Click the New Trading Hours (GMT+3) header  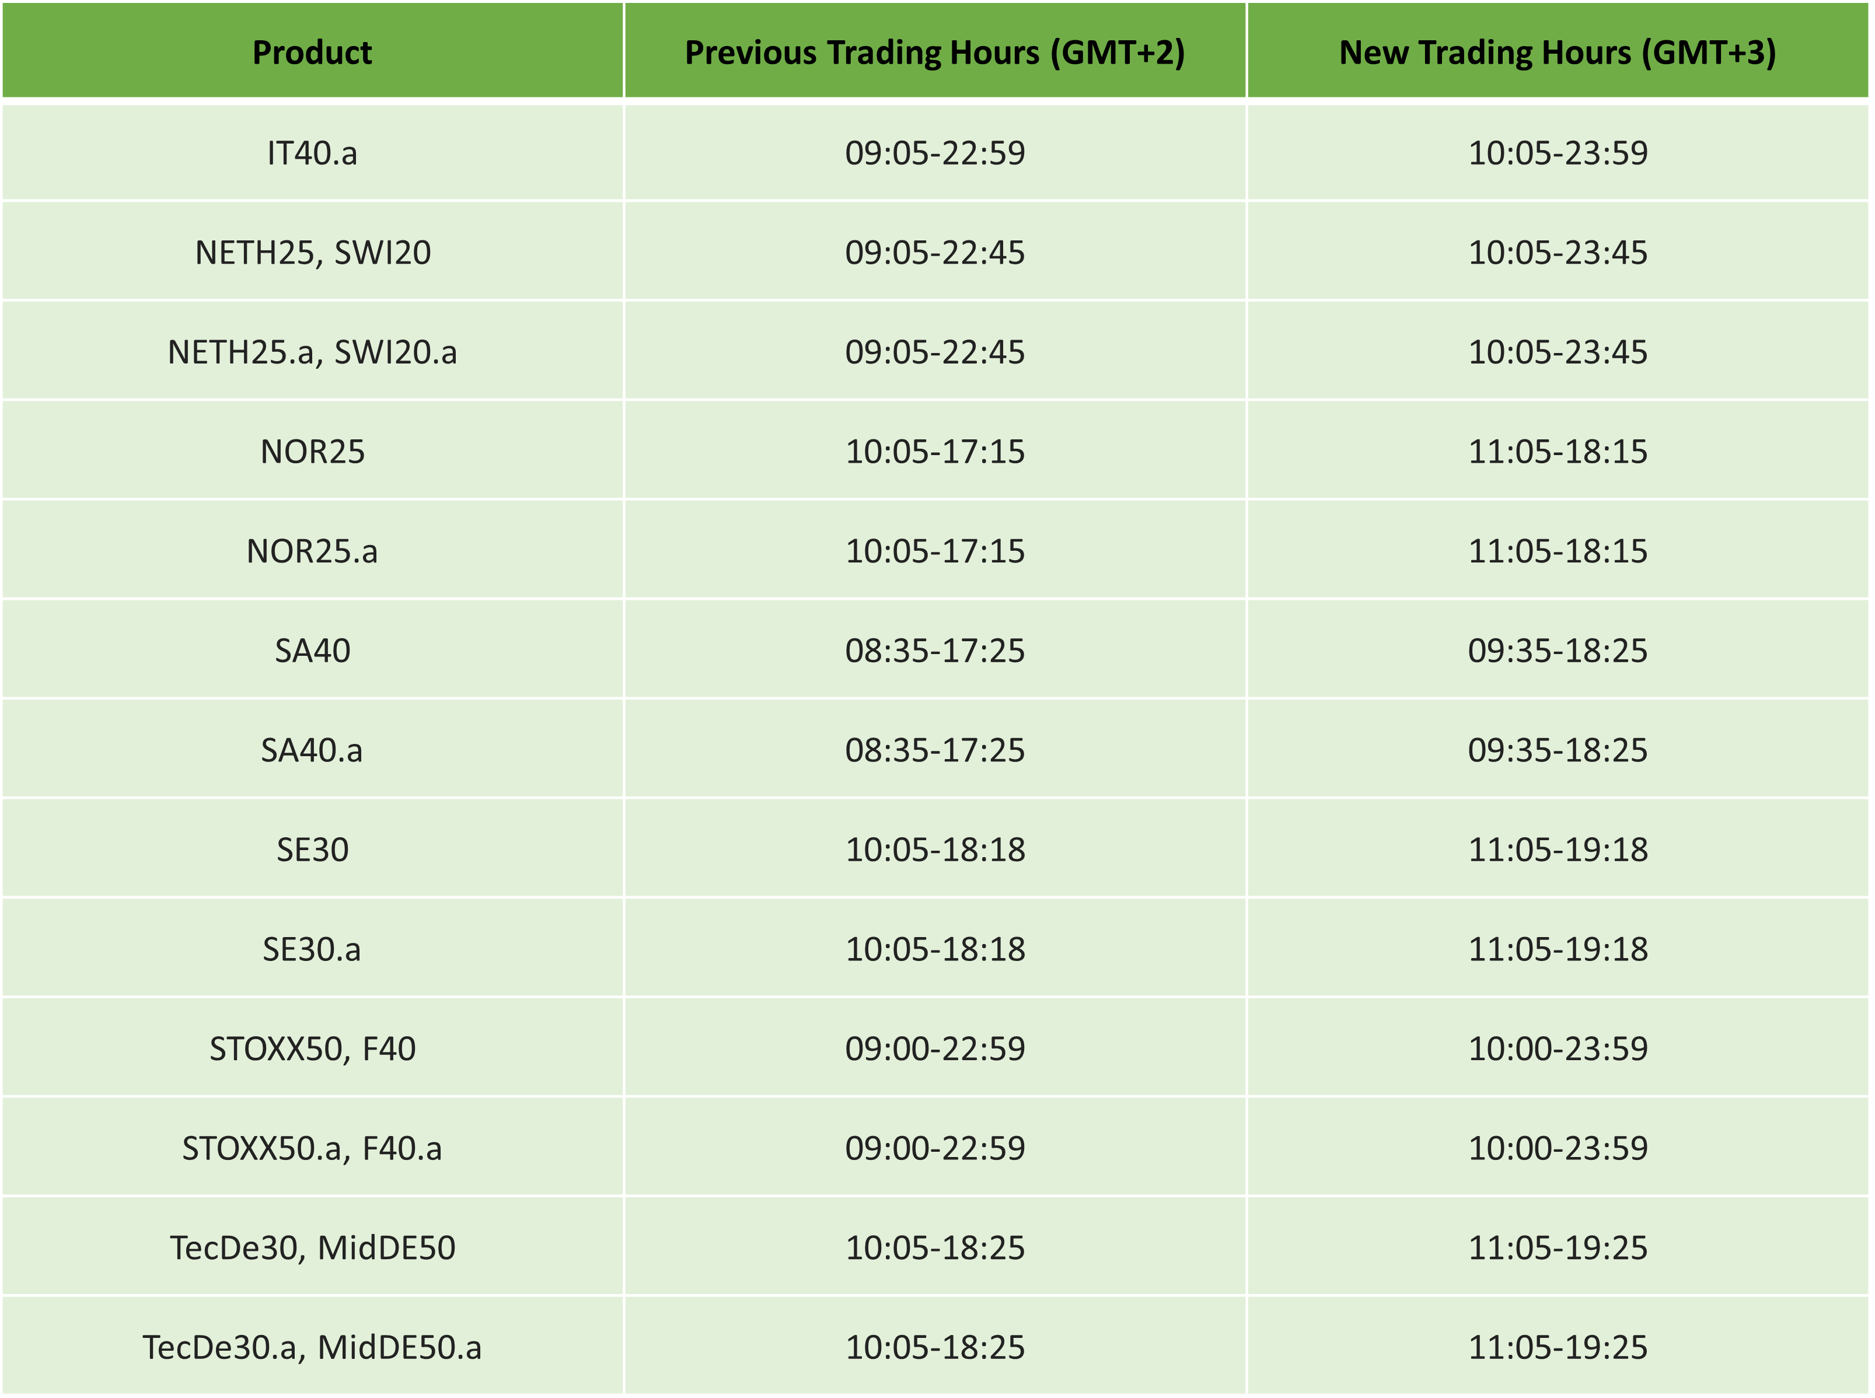coord(1558,51)
